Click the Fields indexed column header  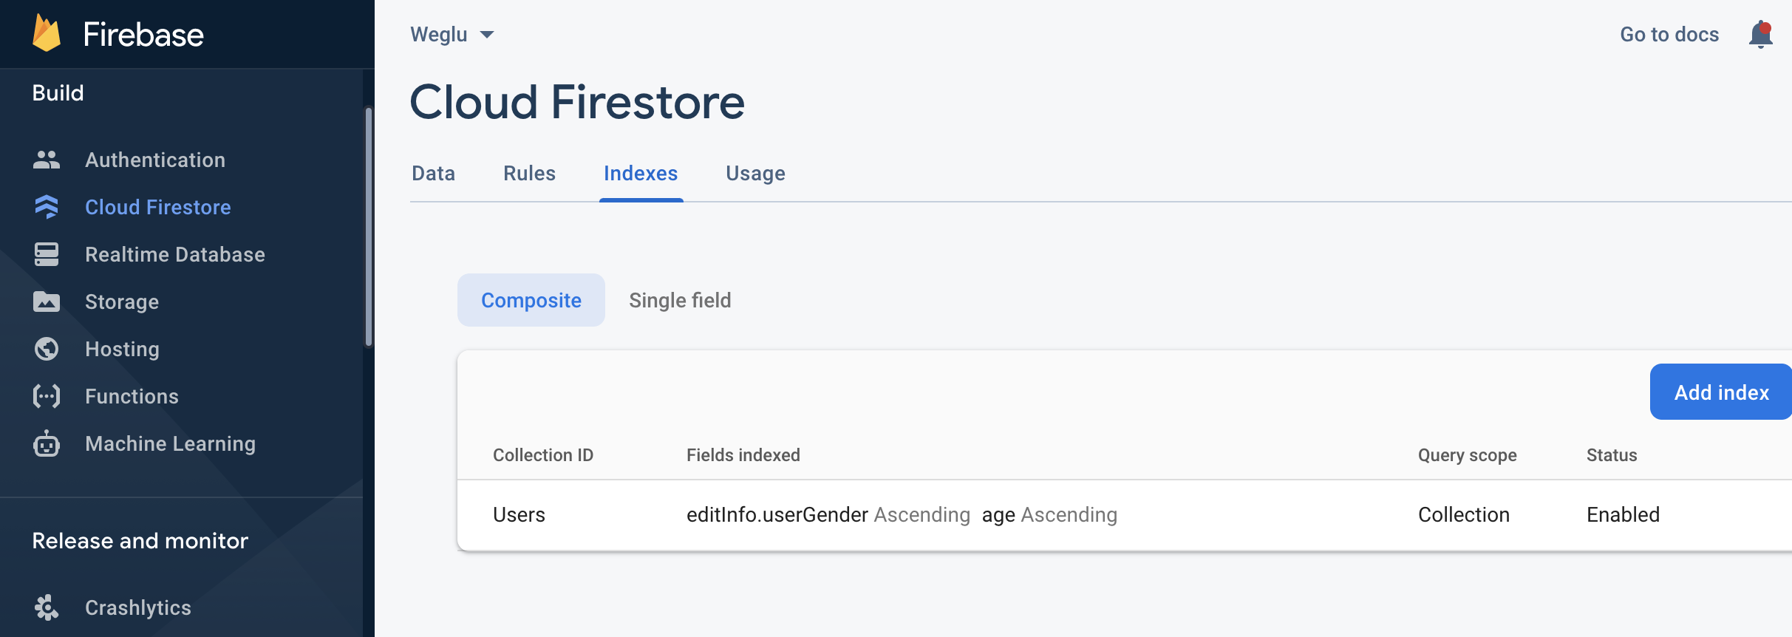pyautogui.click(x=743, y=455)
